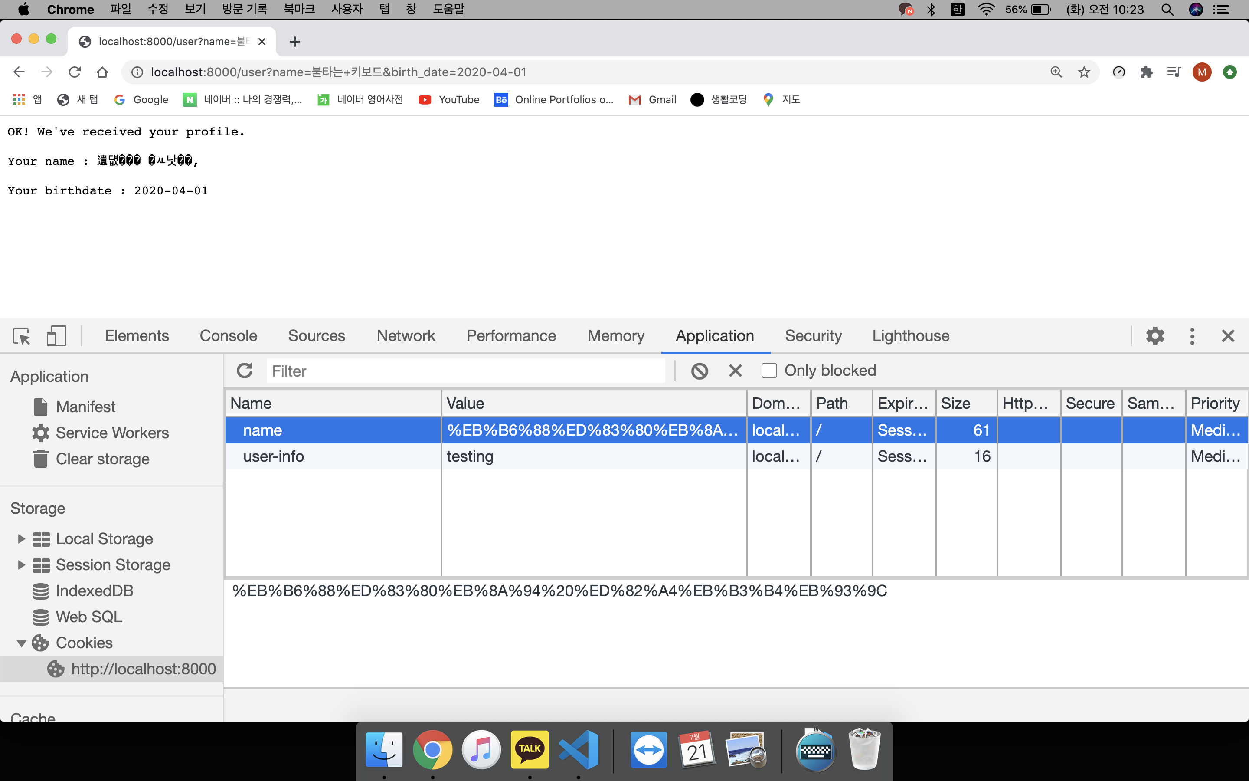Viewport: 1249px width, 781px height.
Task: Switch to the Console tab
Action: [228, 336]
